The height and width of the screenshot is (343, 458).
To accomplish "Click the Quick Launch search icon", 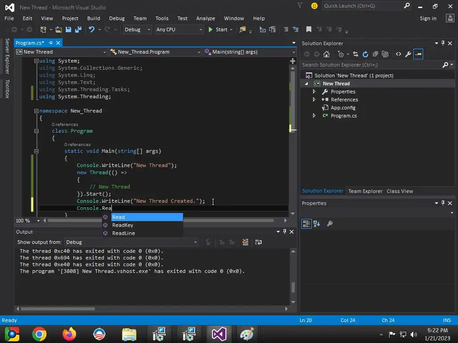I will [x=407, y=5].
